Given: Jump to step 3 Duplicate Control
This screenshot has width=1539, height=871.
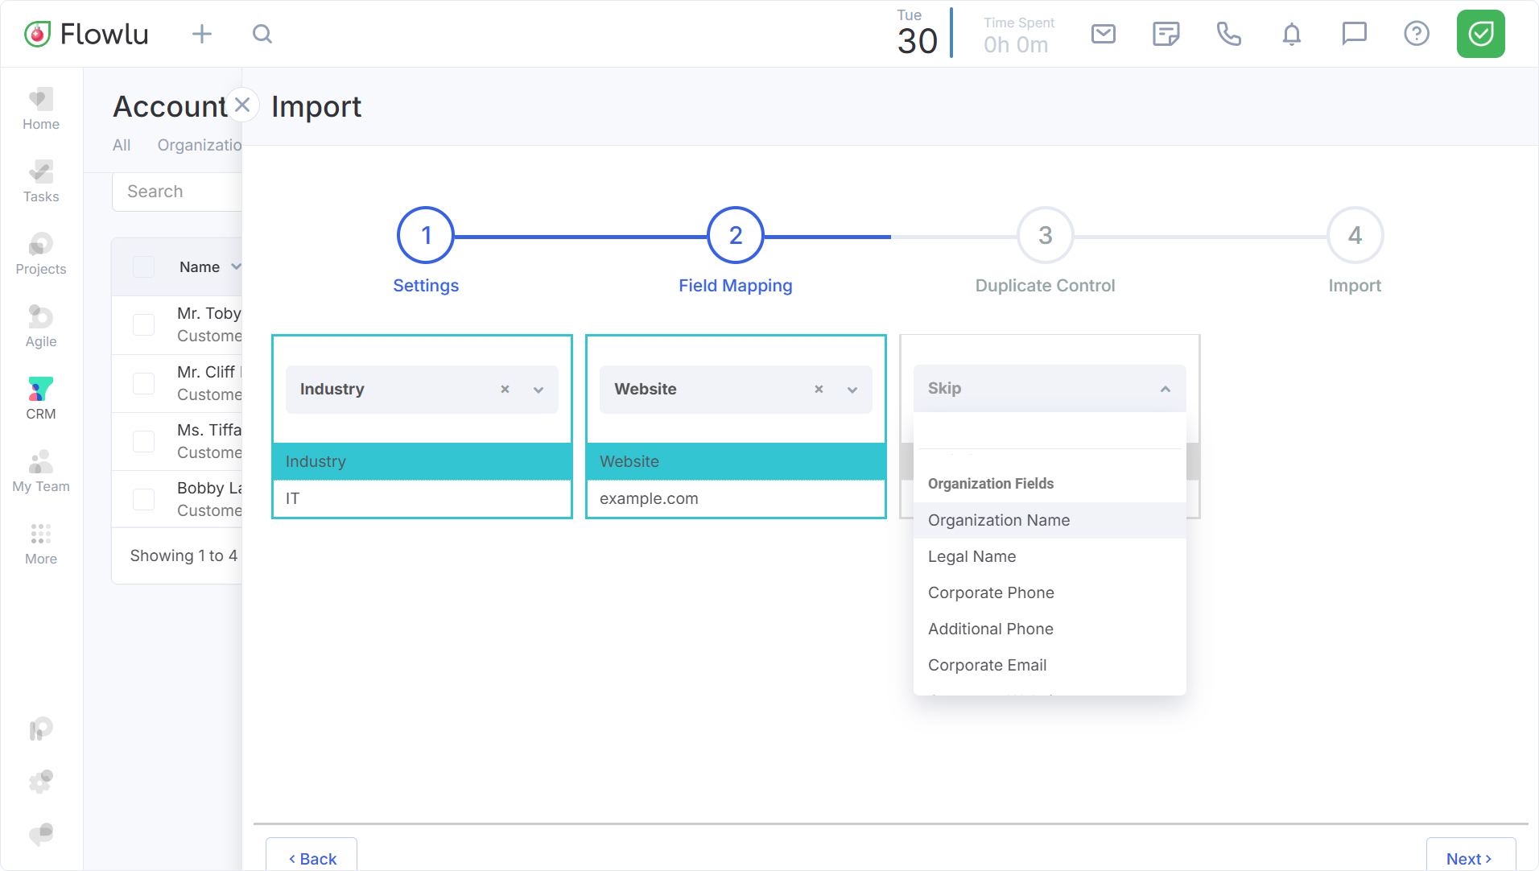Looking at the screenshot, I should tap(1045, 236).
